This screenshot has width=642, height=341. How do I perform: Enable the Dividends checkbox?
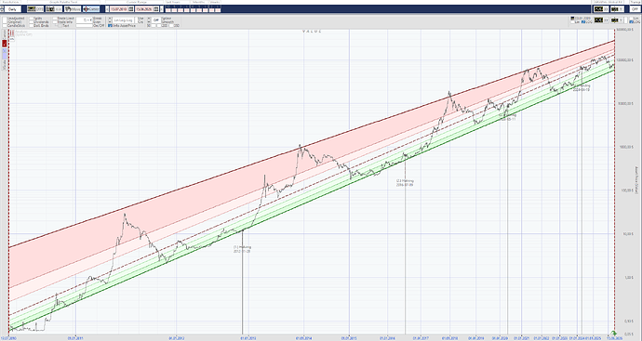coord(32,22)
